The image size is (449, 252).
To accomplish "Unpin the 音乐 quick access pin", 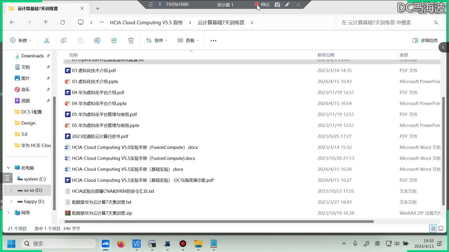I will point(48,90).
